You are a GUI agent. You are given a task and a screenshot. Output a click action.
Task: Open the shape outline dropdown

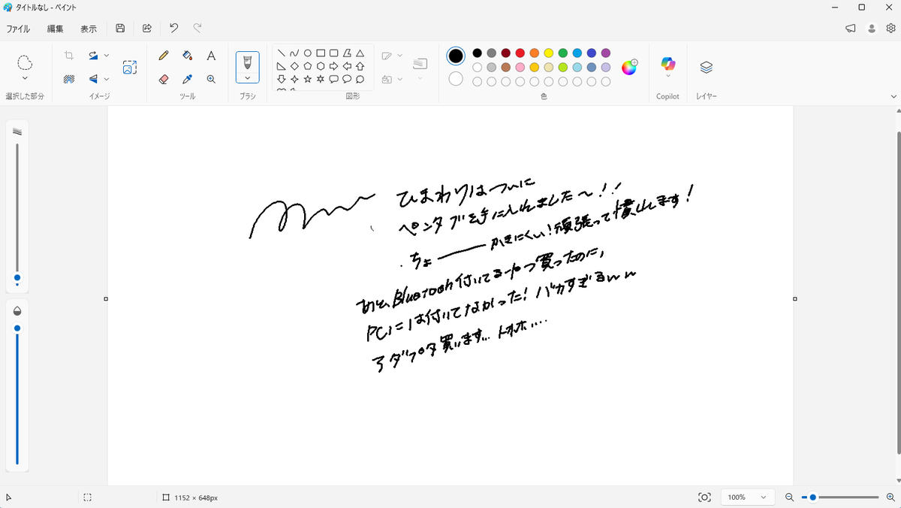pyautogui.click(x=400, y=55)
